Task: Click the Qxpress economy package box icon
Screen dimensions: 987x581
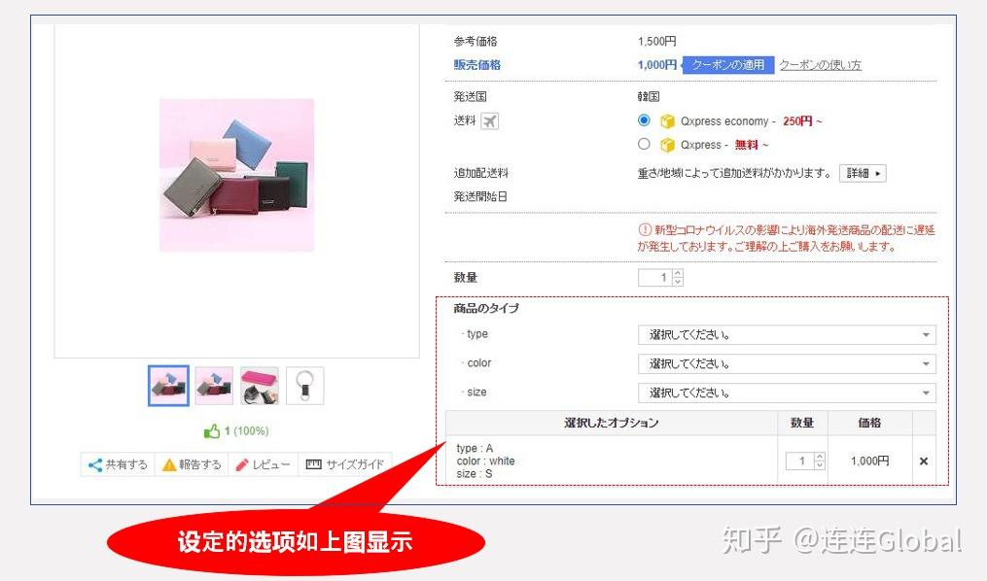Action: (666, 120)
